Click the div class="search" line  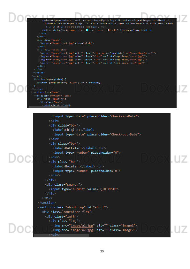pos(64,184)
